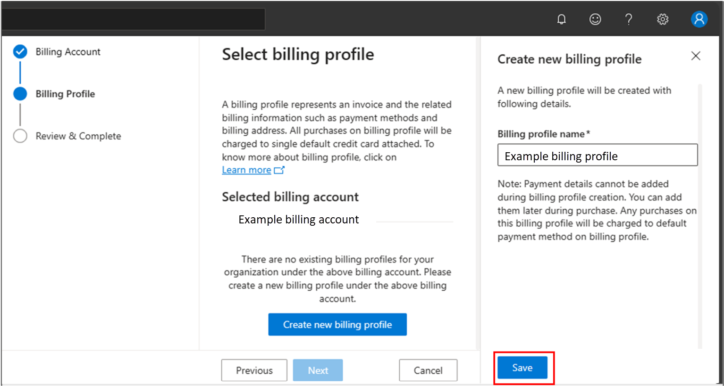724x386 pixels.
Task: Click the completed Billing Account checkmark circle
Action: pyautogui.click(x=20, y=52)
